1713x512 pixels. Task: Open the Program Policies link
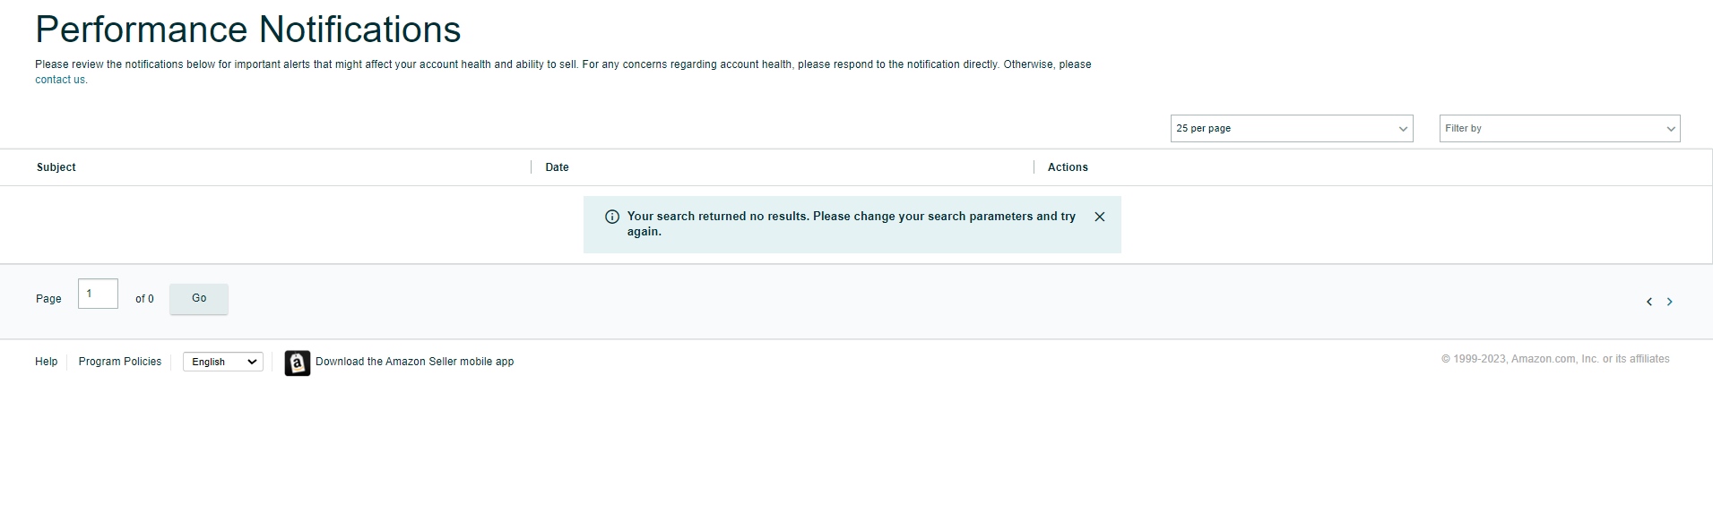point(120,362)
